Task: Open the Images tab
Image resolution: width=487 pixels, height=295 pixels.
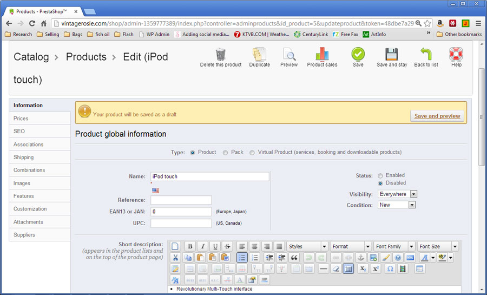Action: pos(40,183)
